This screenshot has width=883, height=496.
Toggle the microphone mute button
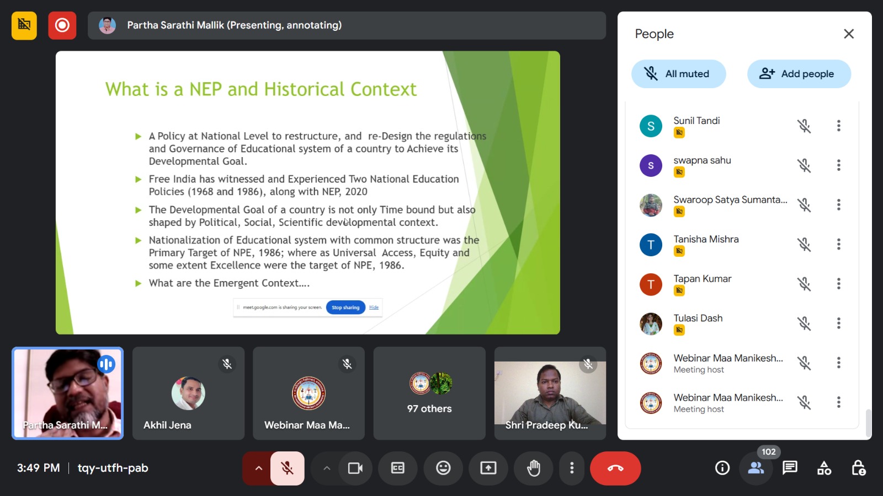287,468
